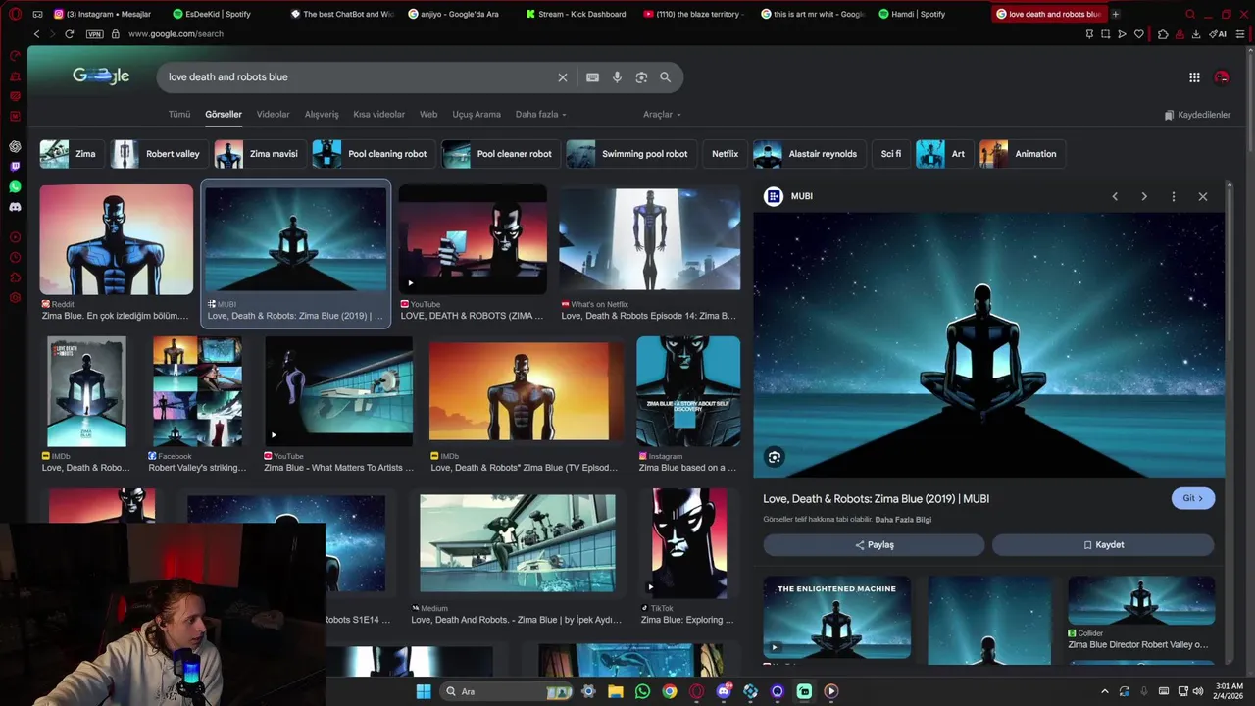Open Kaydedilenler saved items
Image resolution: width=1255 pixels, height=706 pixels.
(x=1197, y=115)
